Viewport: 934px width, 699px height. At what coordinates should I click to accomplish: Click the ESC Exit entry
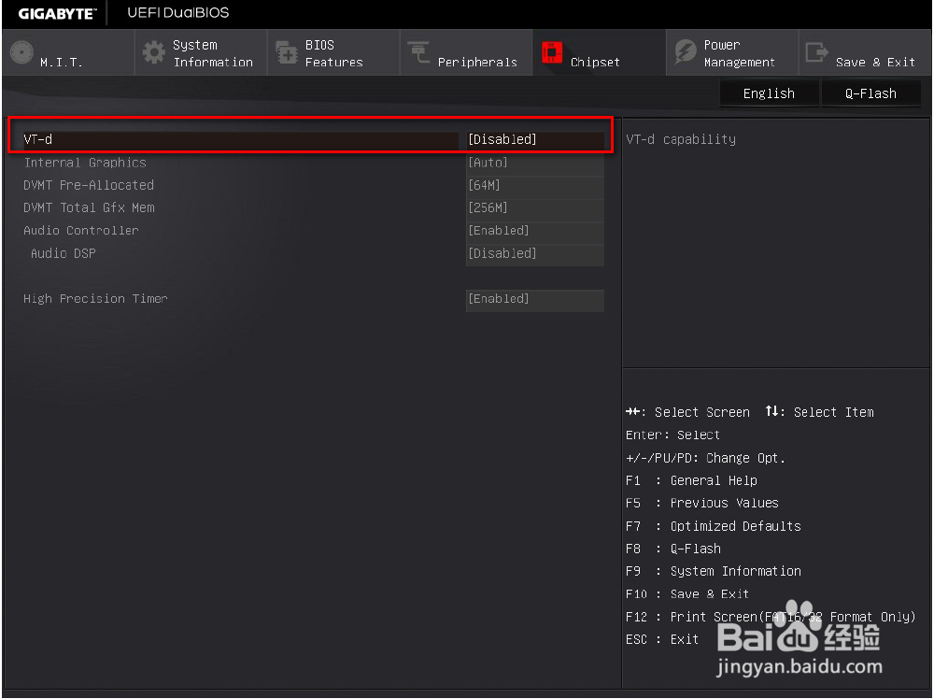click(662, 639)
